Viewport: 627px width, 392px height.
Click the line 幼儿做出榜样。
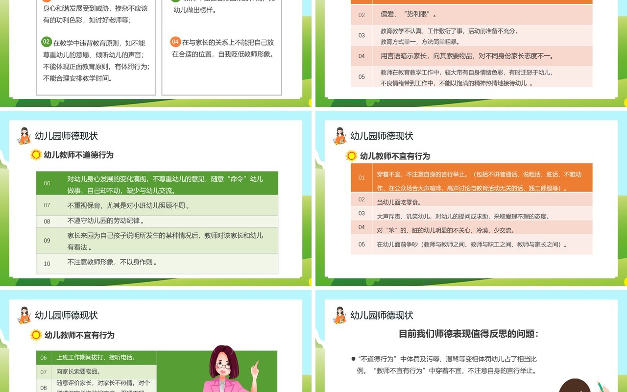point(196,9)
